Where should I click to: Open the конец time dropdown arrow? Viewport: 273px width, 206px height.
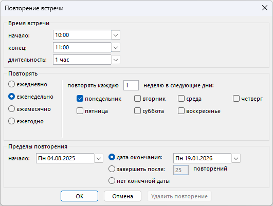pos(116,47)
